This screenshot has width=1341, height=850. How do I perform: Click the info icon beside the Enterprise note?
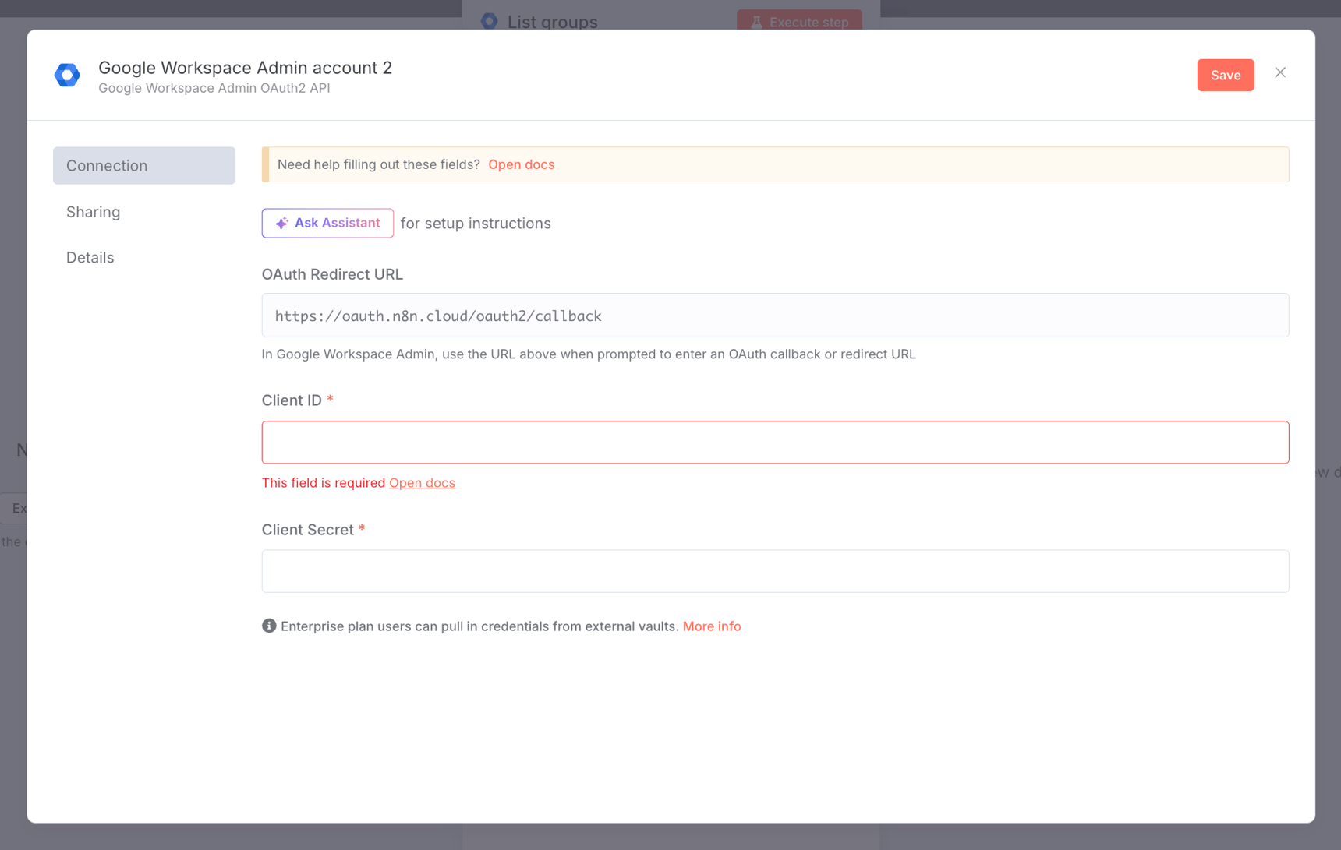click(268, 625)
